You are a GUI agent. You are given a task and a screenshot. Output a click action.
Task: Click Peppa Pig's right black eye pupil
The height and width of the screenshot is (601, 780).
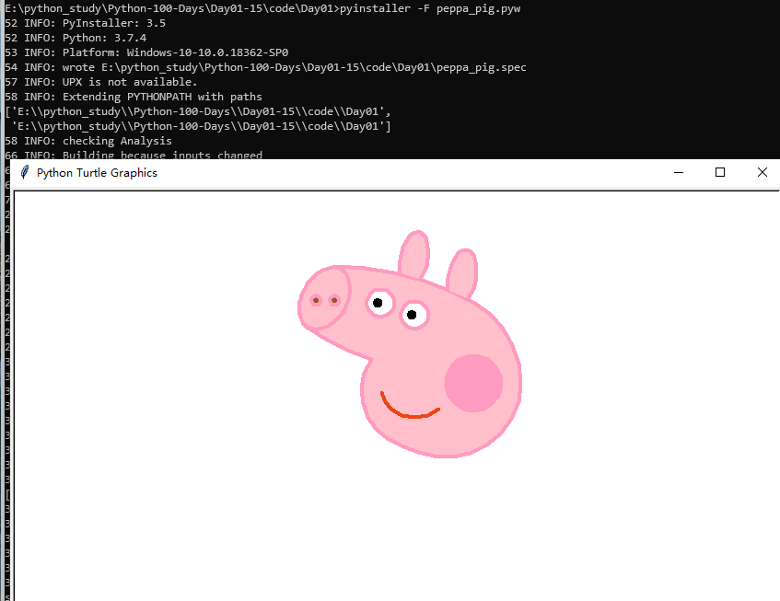click(x=413, y=315)
